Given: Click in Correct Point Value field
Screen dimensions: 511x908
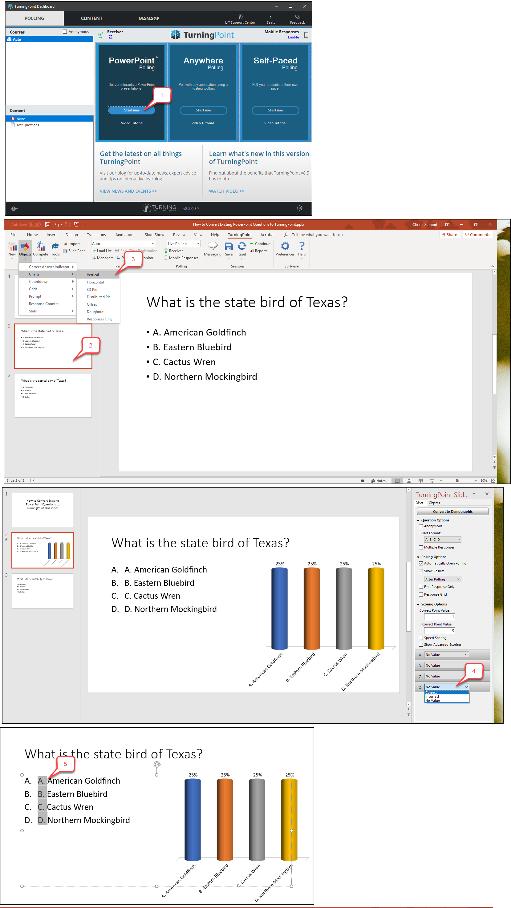Looking at the screenshot, I should click(440, 617).
